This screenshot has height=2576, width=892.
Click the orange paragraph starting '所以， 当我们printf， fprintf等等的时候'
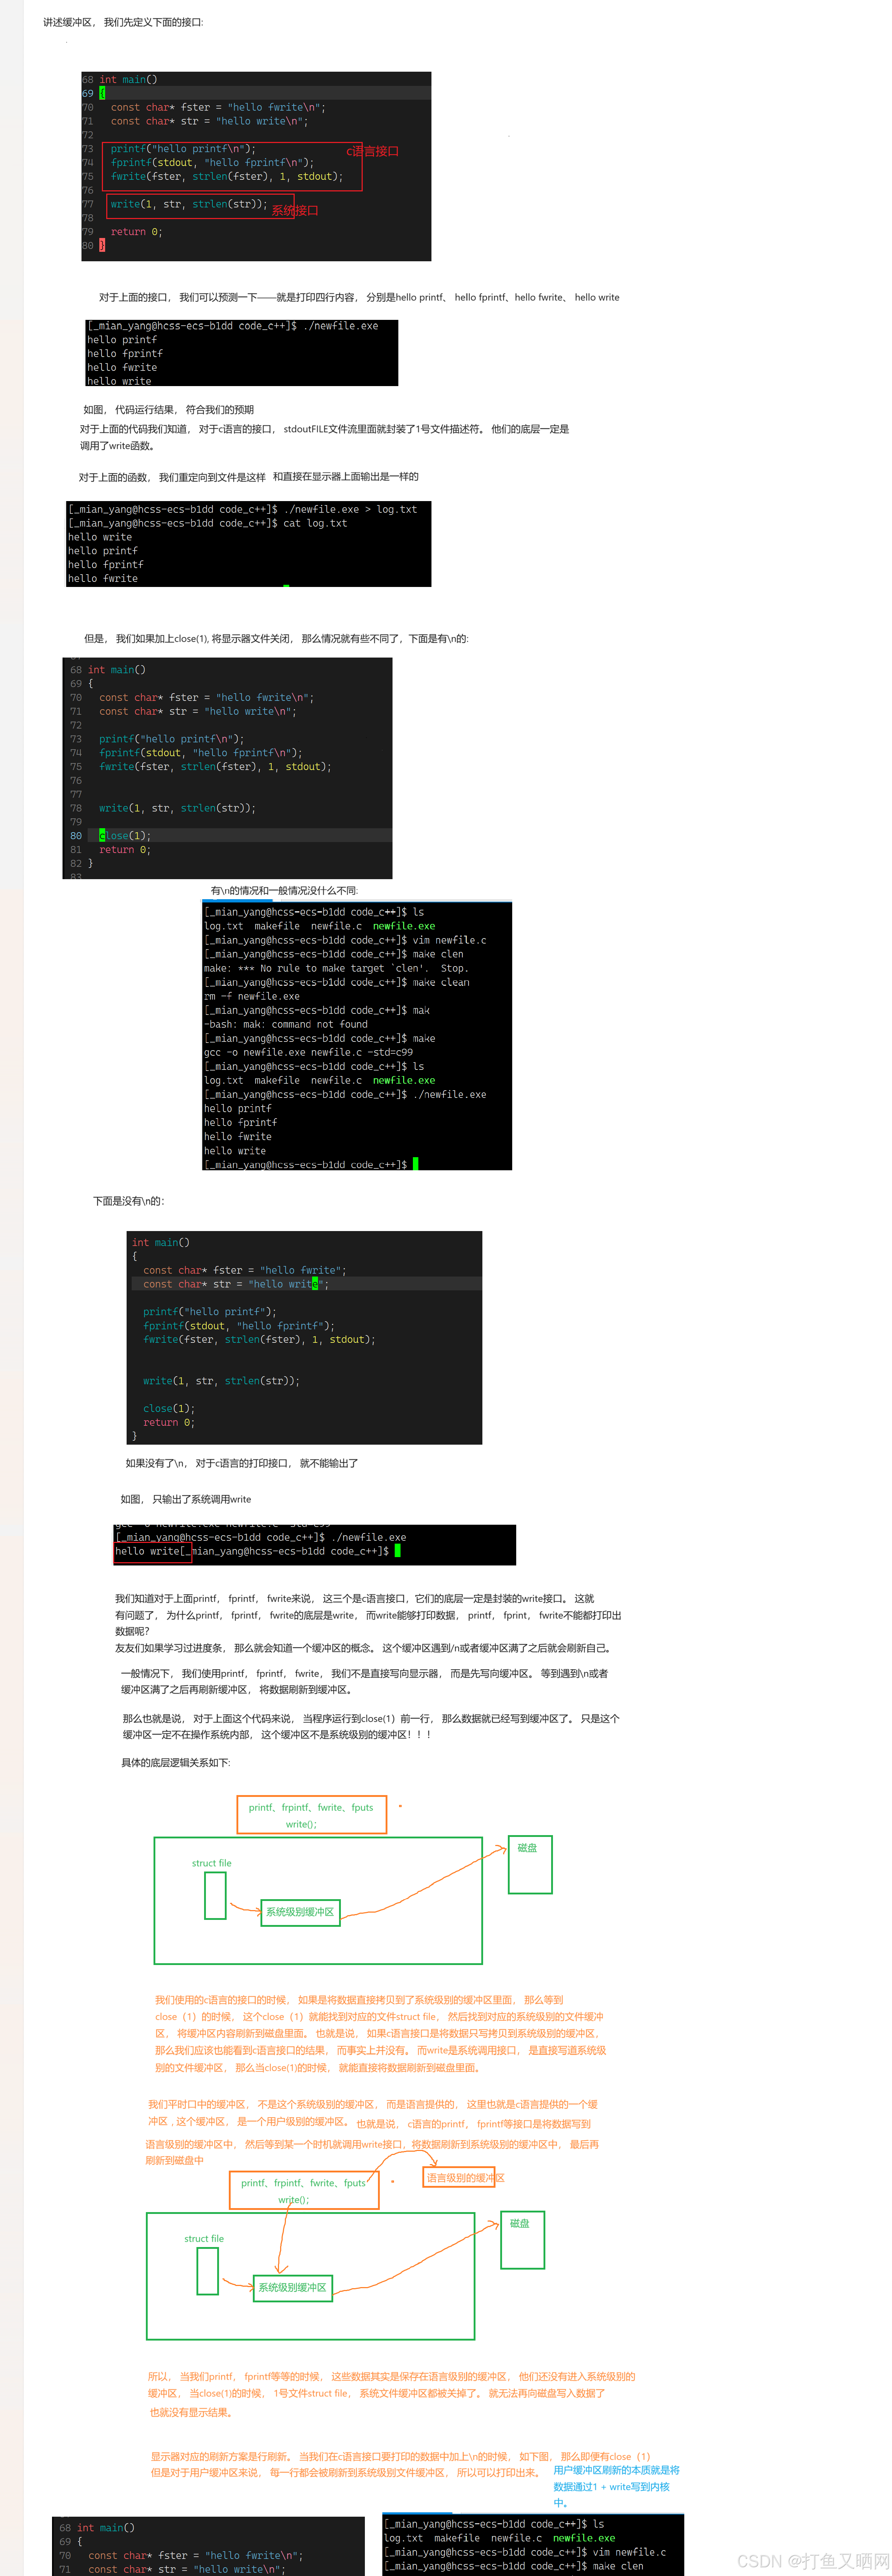pos(391,2385)
